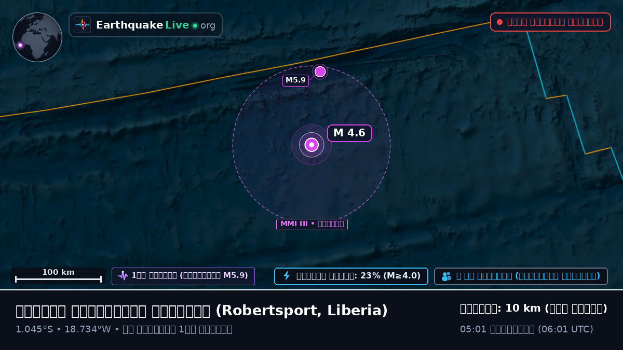The width and height of the screenshot is (623, 350).
Task: Open the M5.9 related event badge
Action: click(183, 276)
